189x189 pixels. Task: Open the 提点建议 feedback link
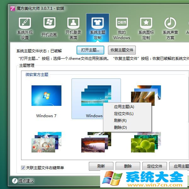tap(26, 181)
